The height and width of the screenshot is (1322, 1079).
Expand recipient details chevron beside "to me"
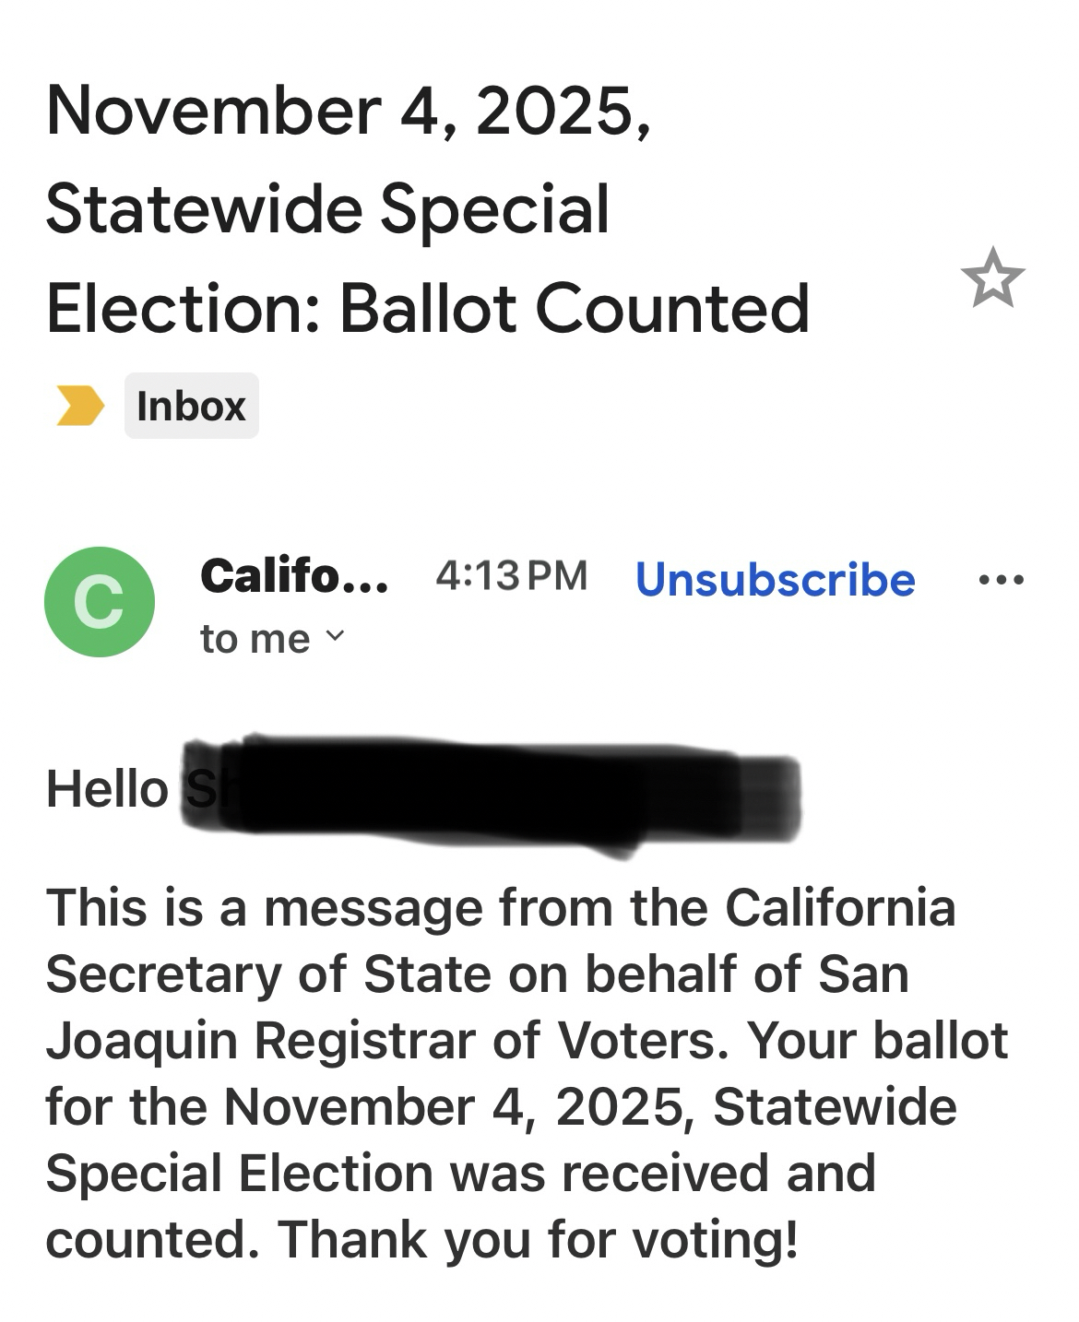[x=336, y=636]
